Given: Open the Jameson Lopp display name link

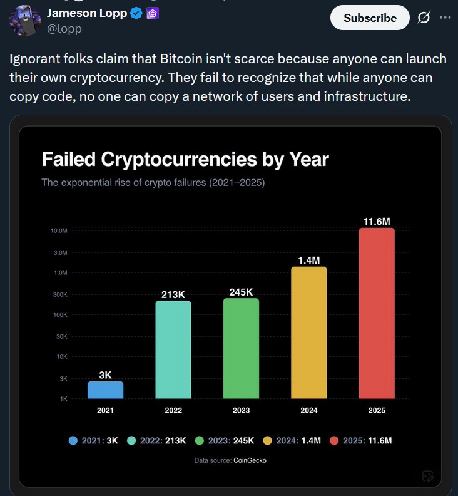Looking at the screenshot, I should pos(87,13).
